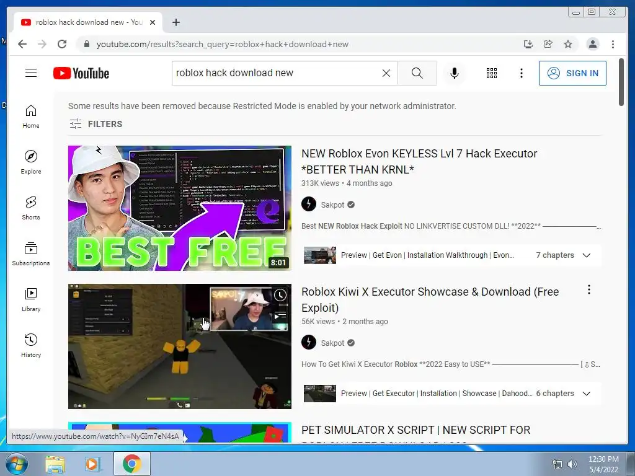Open NEW Roblox Evon KEYLESS video title
The height and width of the screenshot is (476, 635).
click(x=419, y=162)
